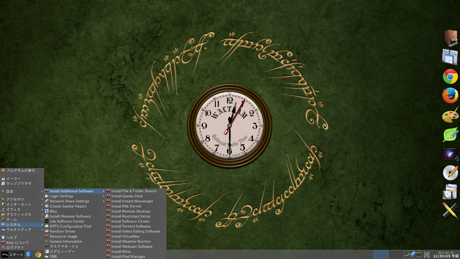460x259 pixels.
Task: Open the crossed tools settings icon in dock
Action: pyautogui.click(x=450, y=210)
